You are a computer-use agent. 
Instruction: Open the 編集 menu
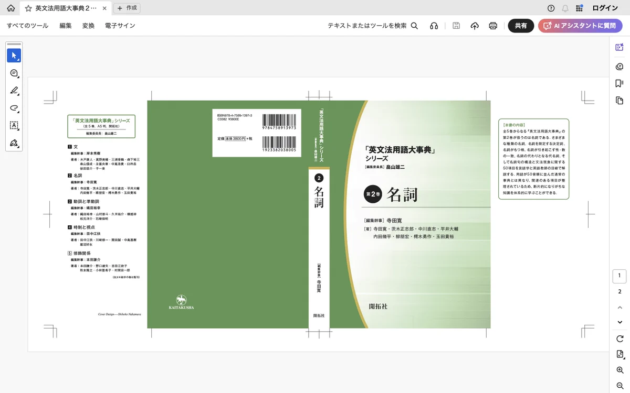click(66, 26)
